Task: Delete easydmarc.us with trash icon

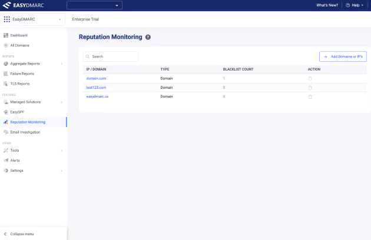Action: [x=310, y=96]
